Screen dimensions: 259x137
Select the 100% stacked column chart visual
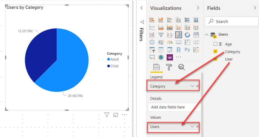coord(196,20)
